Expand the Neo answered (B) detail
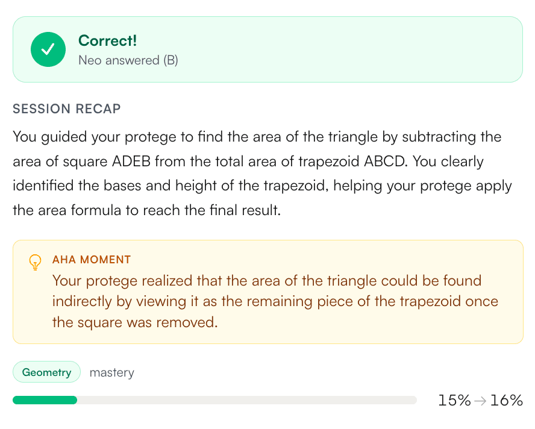The height and width of the screenshot is (429, 535). [128, 60]
